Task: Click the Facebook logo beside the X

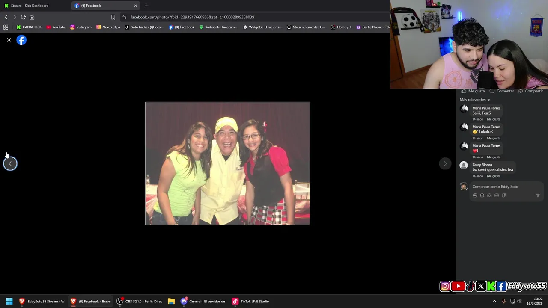Action: [x=21, y=40]
